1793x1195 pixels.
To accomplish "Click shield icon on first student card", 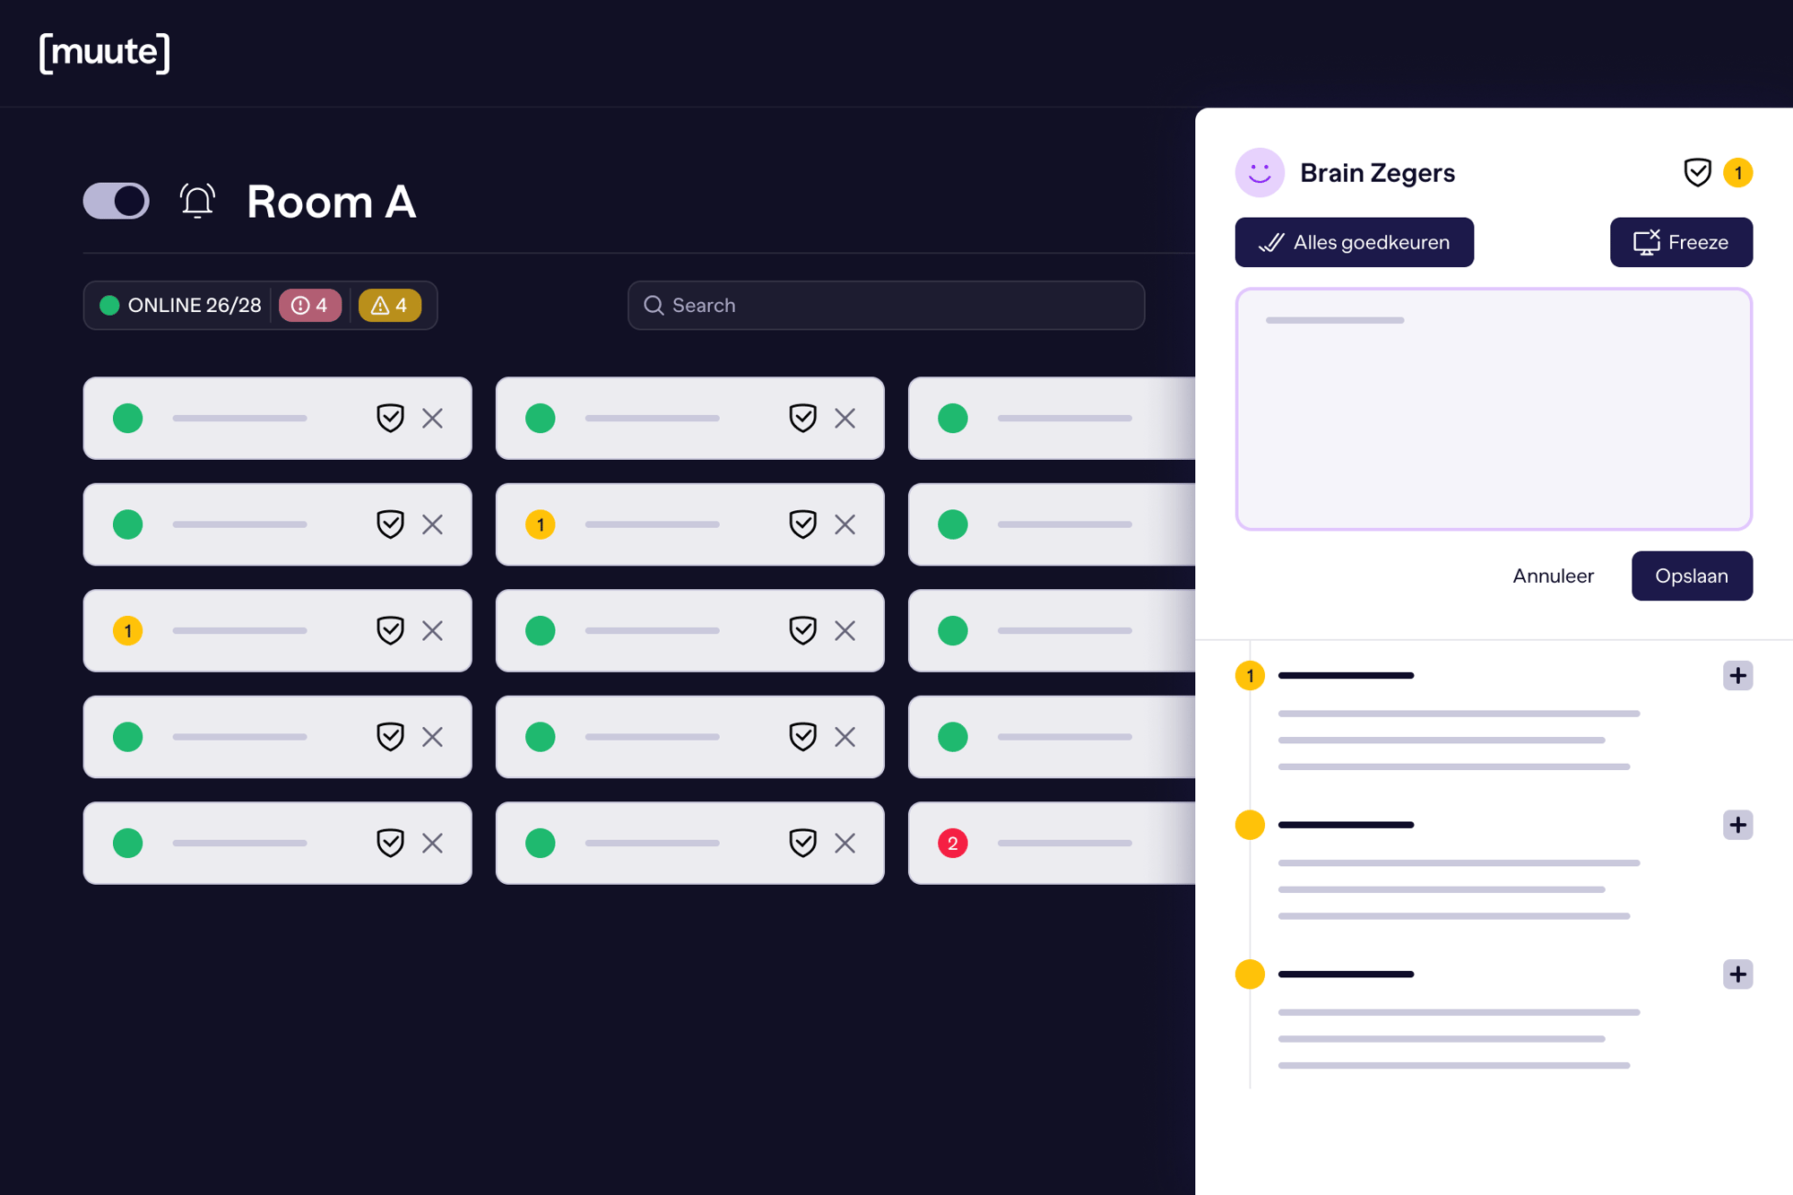I will pos(390,418).
